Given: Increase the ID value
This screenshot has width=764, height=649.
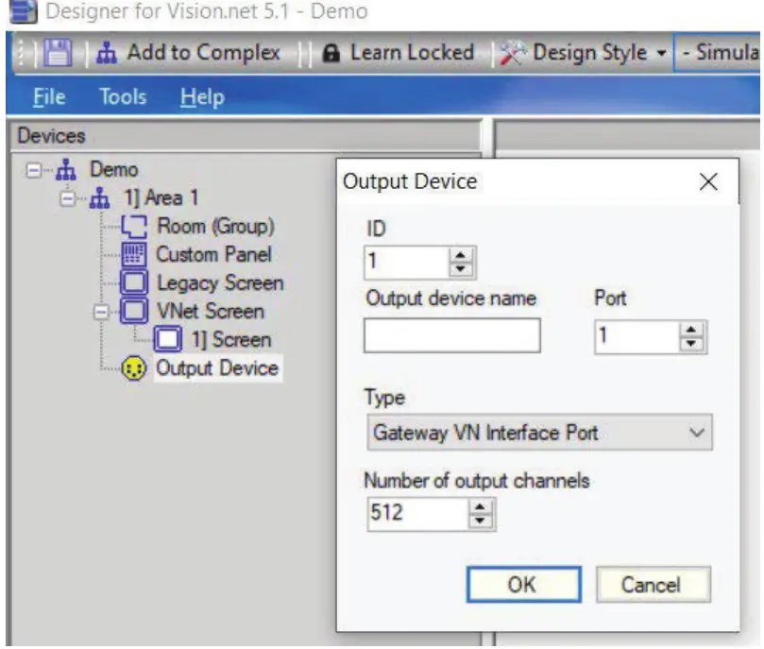Looking at the screenshot, I should tap(461, 255).
